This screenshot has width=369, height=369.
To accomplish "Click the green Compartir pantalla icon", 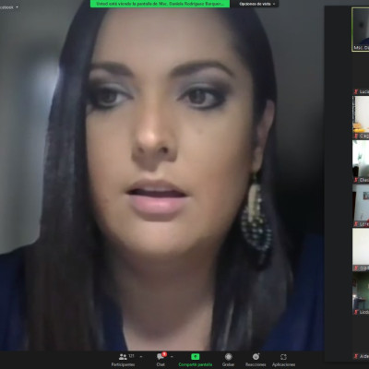I will (195, 357).
